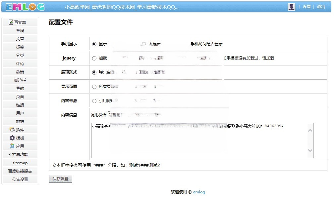This screenshot has height=198, width=336.
Task: Open 公告设置 in the sidebar
Action: tap(20, 179)
